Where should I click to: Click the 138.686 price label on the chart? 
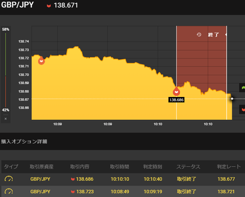coord(177,100)
